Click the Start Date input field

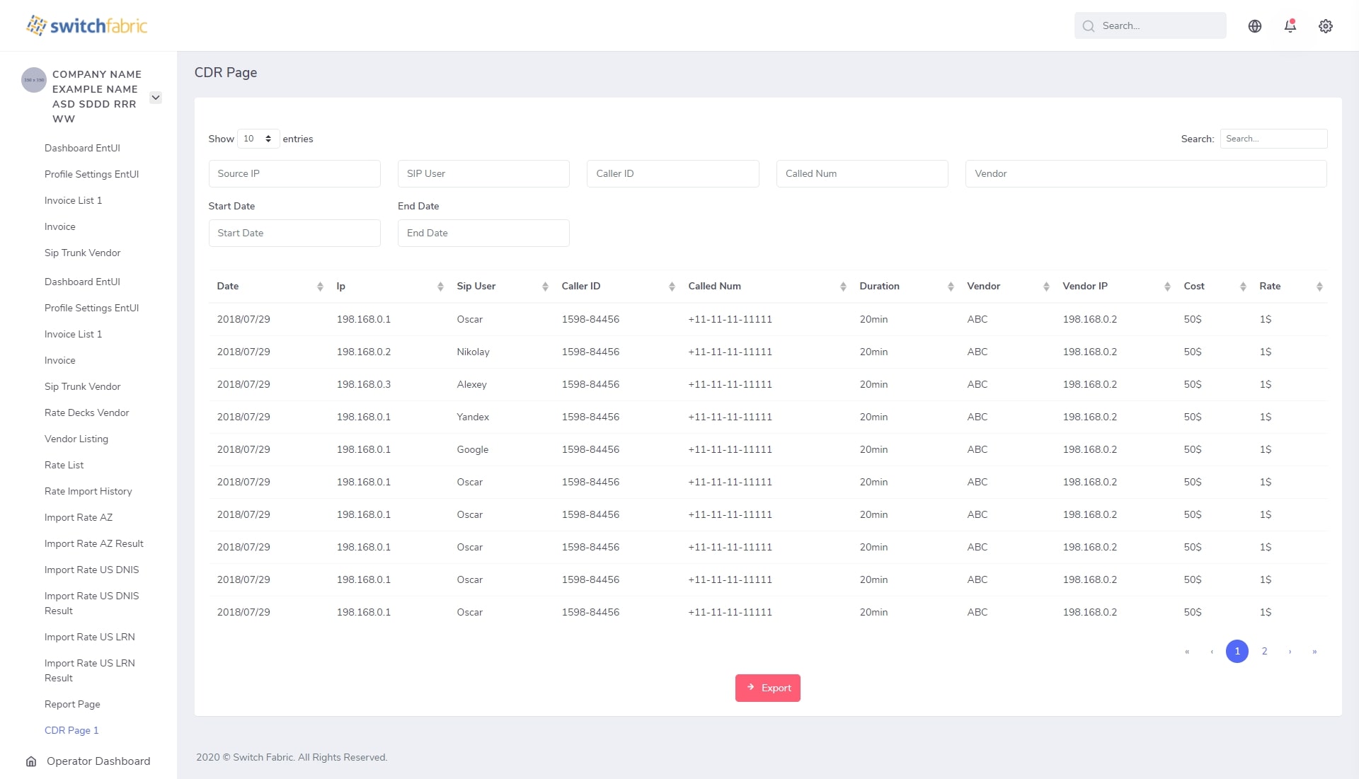[294, 233]
